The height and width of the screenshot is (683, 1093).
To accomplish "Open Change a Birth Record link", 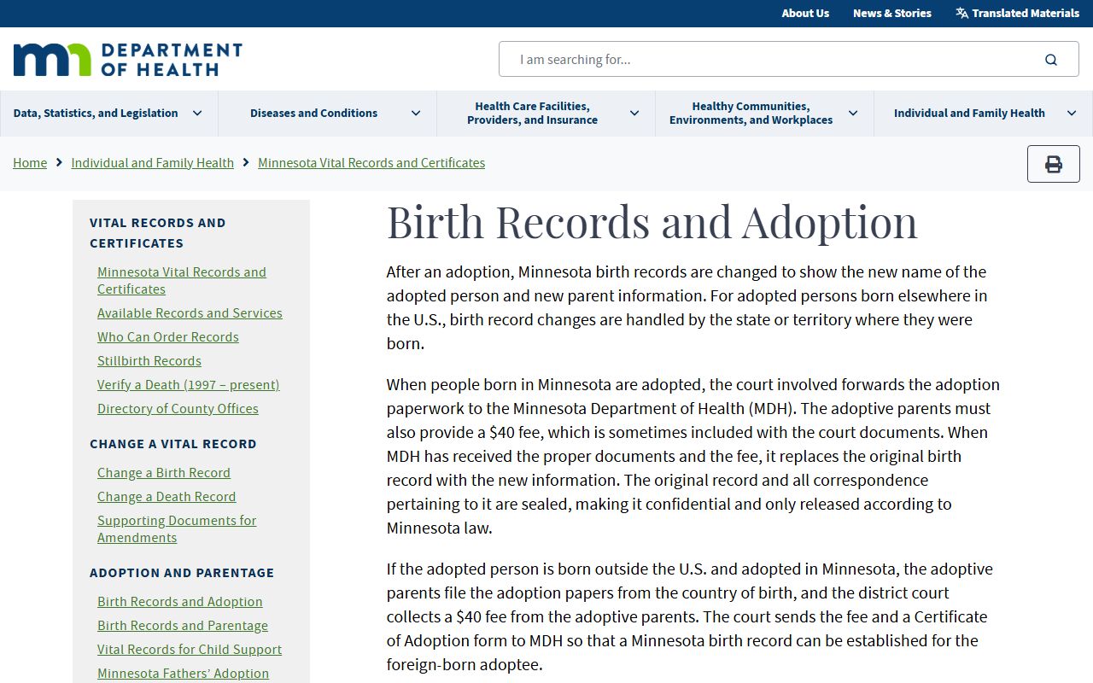I will click(x=164, y=472).
